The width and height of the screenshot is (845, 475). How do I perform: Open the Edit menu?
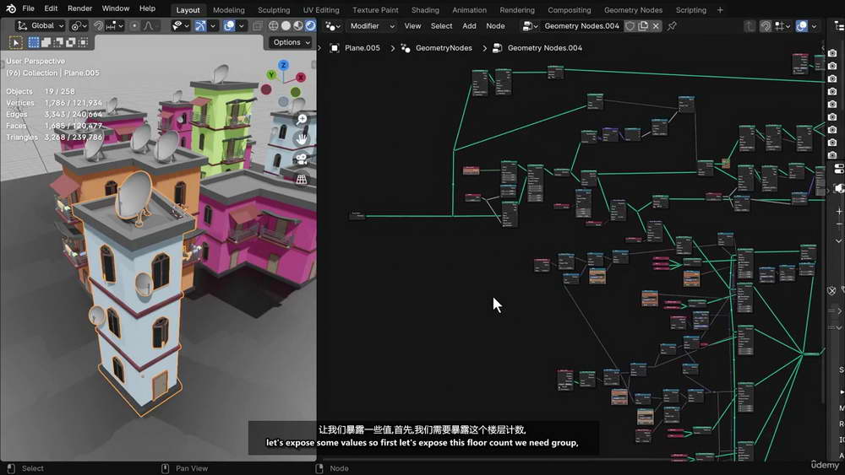pos(51,8)
